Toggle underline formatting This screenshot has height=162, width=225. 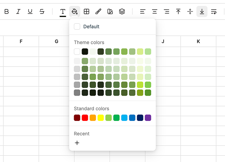(x=30, y=11)
